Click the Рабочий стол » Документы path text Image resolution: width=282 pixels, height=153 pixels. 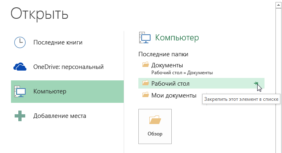[x=182, y=73]
